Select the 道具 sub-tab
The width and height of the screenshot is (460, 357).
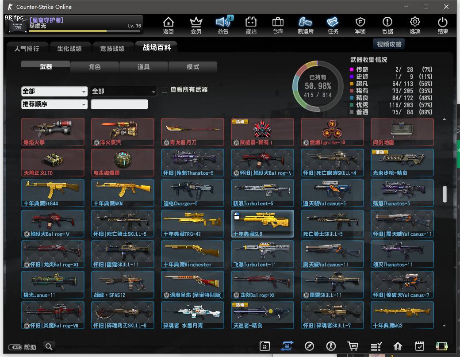click(x=144, y=67)
